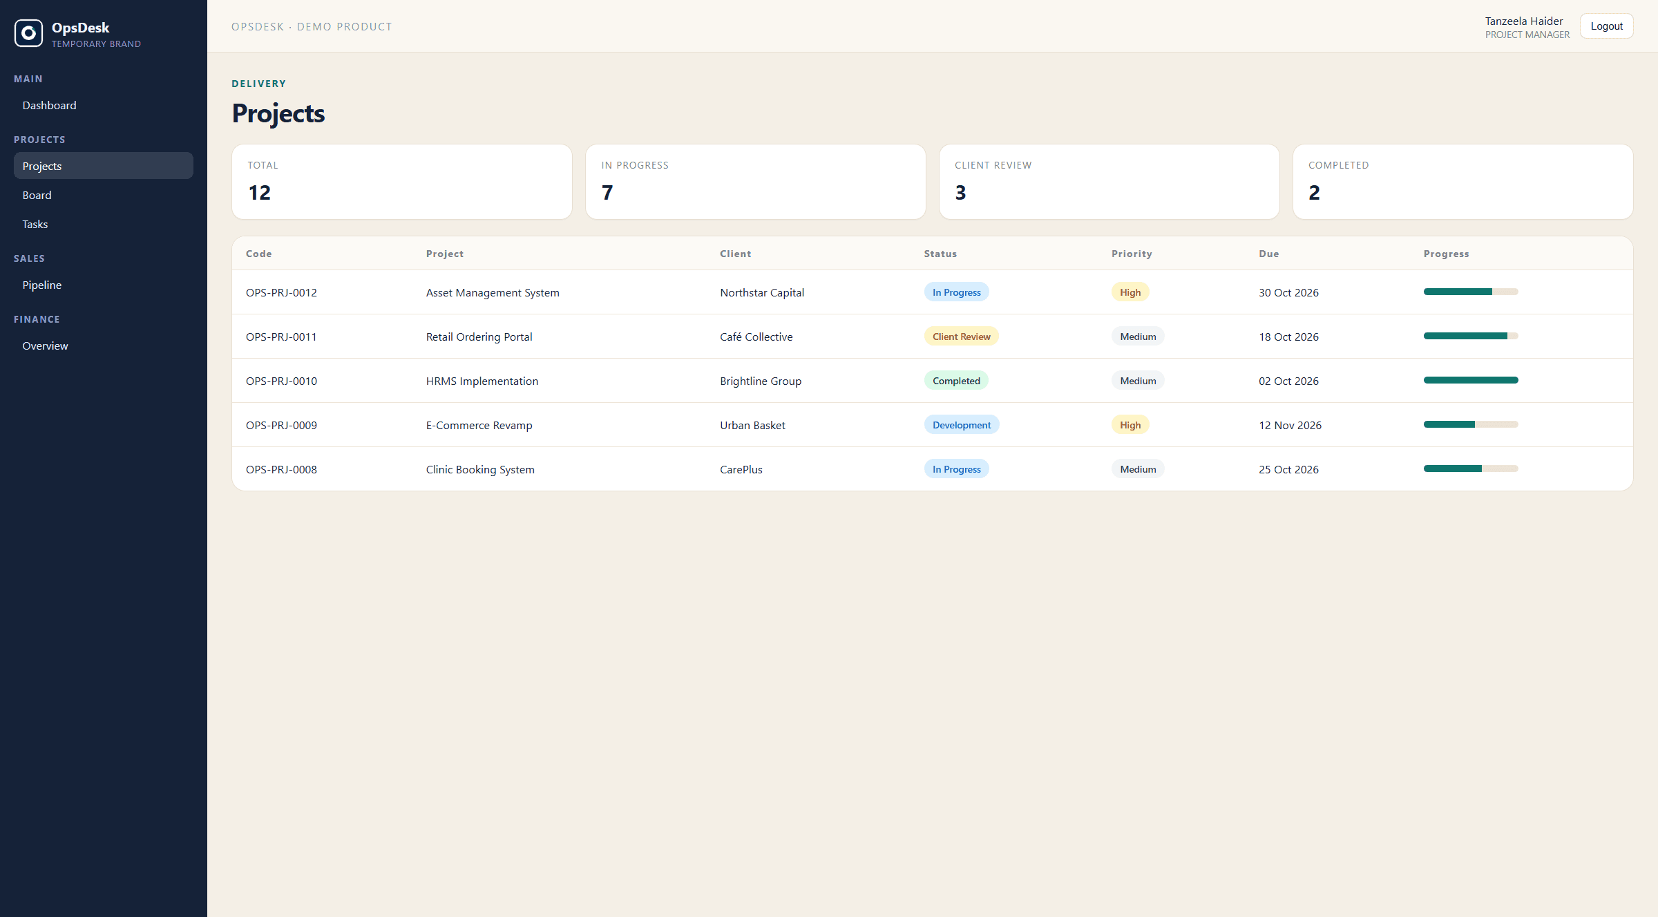Click High priority badge for OPS-PRJ-0012
1658x917 pixels.
click(1130, 292)
